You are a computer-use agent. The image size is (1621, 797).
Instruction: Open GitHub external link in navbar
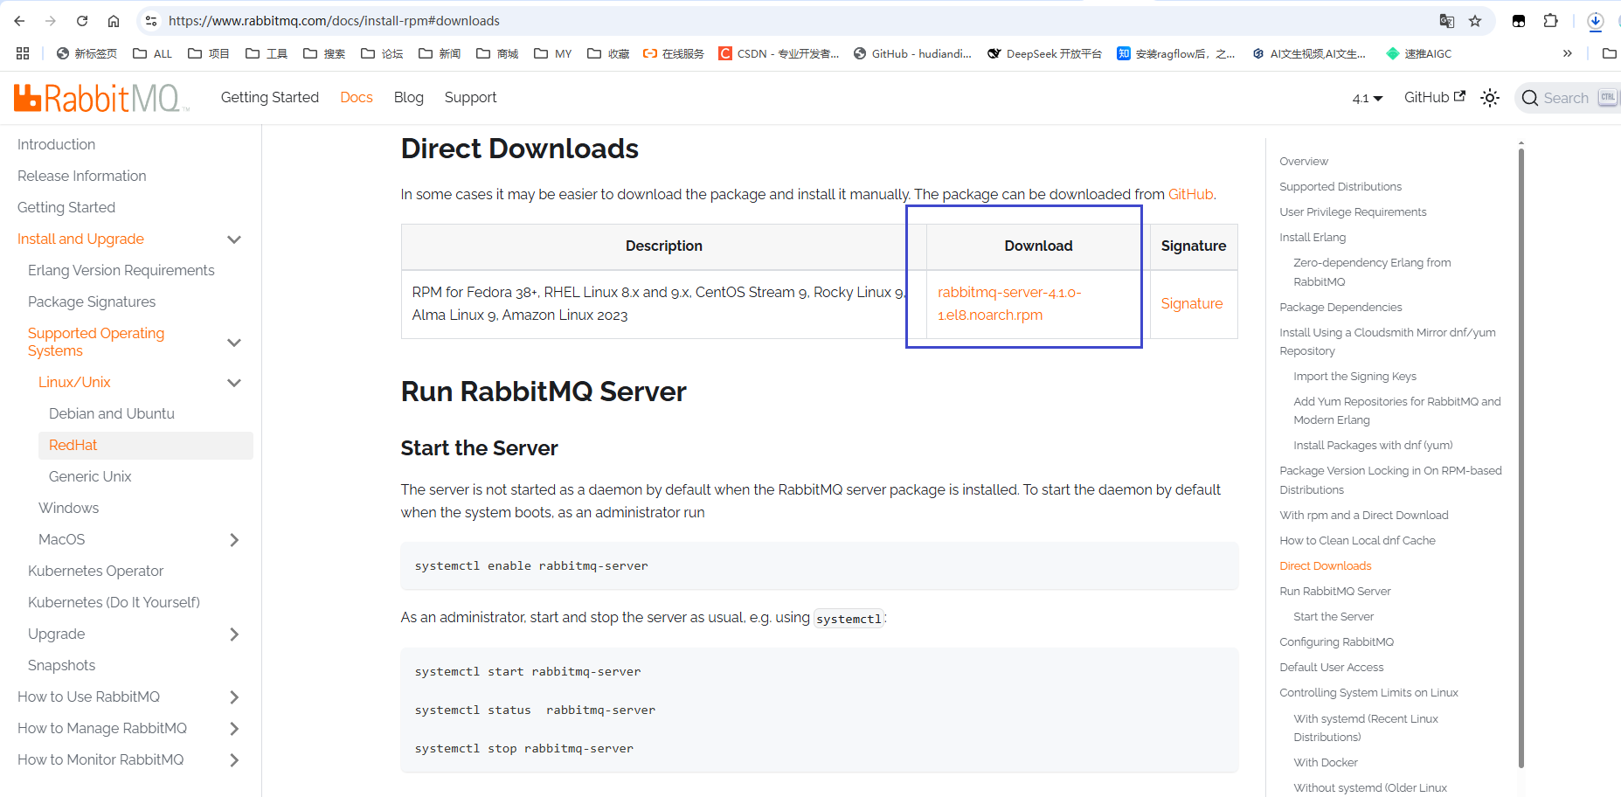coord(1435,97)
